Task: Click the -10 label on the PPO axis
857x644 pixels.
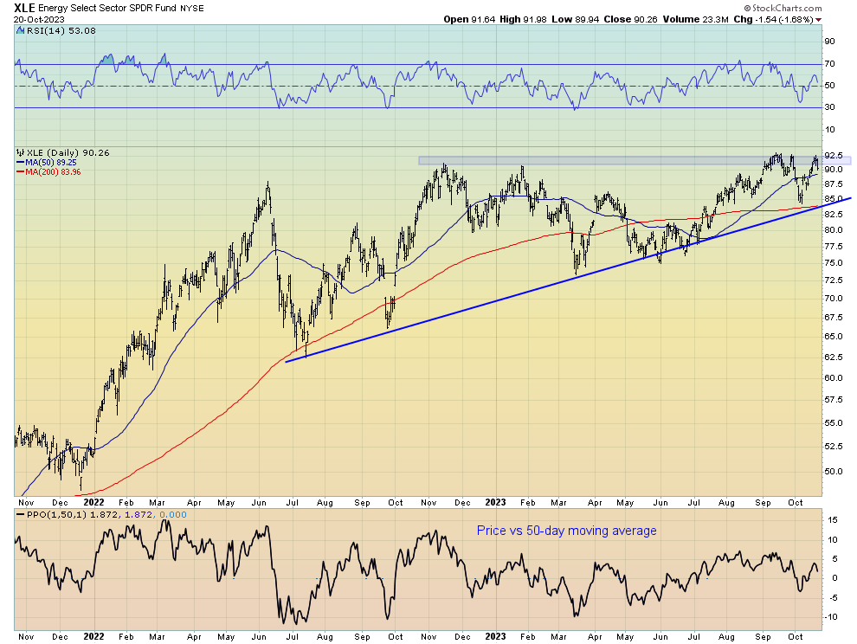Action: (831, 617)
